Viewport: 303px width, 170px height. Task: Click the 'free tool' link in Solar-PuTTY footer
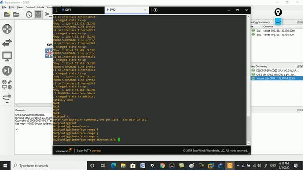click(97, 151)
